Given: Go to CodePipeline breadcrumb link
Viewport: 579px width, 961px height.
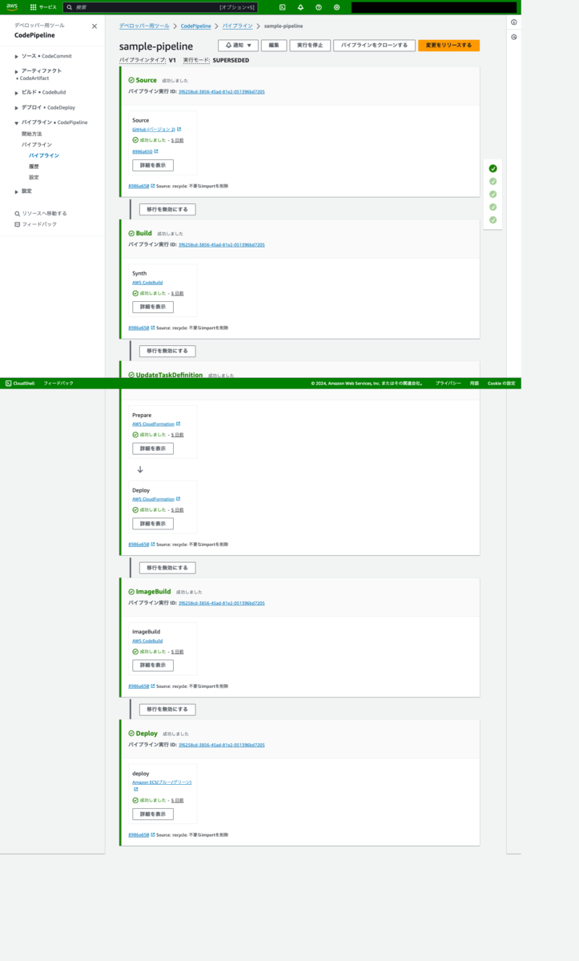Looking at the screenshot, I should tap(196, 26).
